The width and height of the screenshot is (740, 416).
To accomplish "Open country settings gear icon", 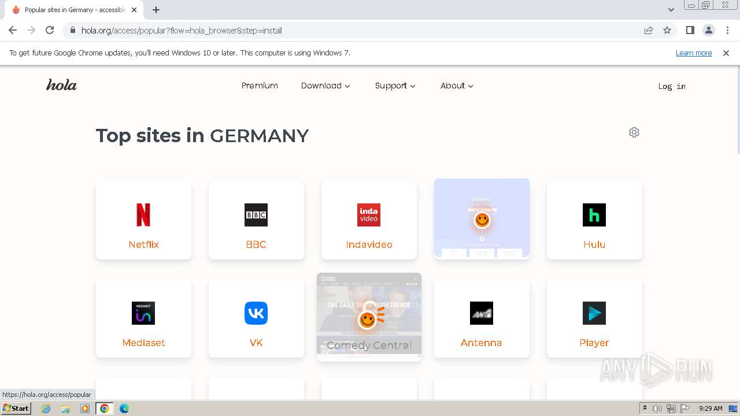I will (x=634, y=132).
